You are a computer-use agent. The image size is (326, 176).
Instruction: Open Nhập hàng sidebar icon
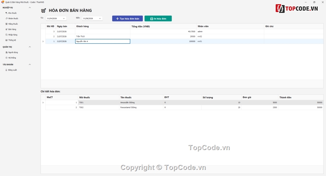tap(7, 35)
